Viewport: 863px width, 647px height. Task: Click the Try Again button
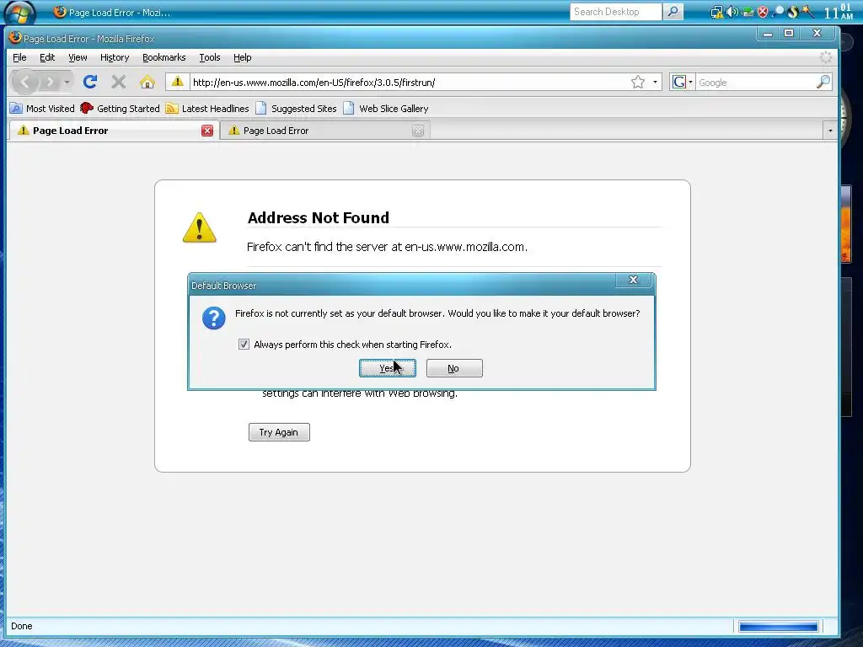[x=279, y=432]
